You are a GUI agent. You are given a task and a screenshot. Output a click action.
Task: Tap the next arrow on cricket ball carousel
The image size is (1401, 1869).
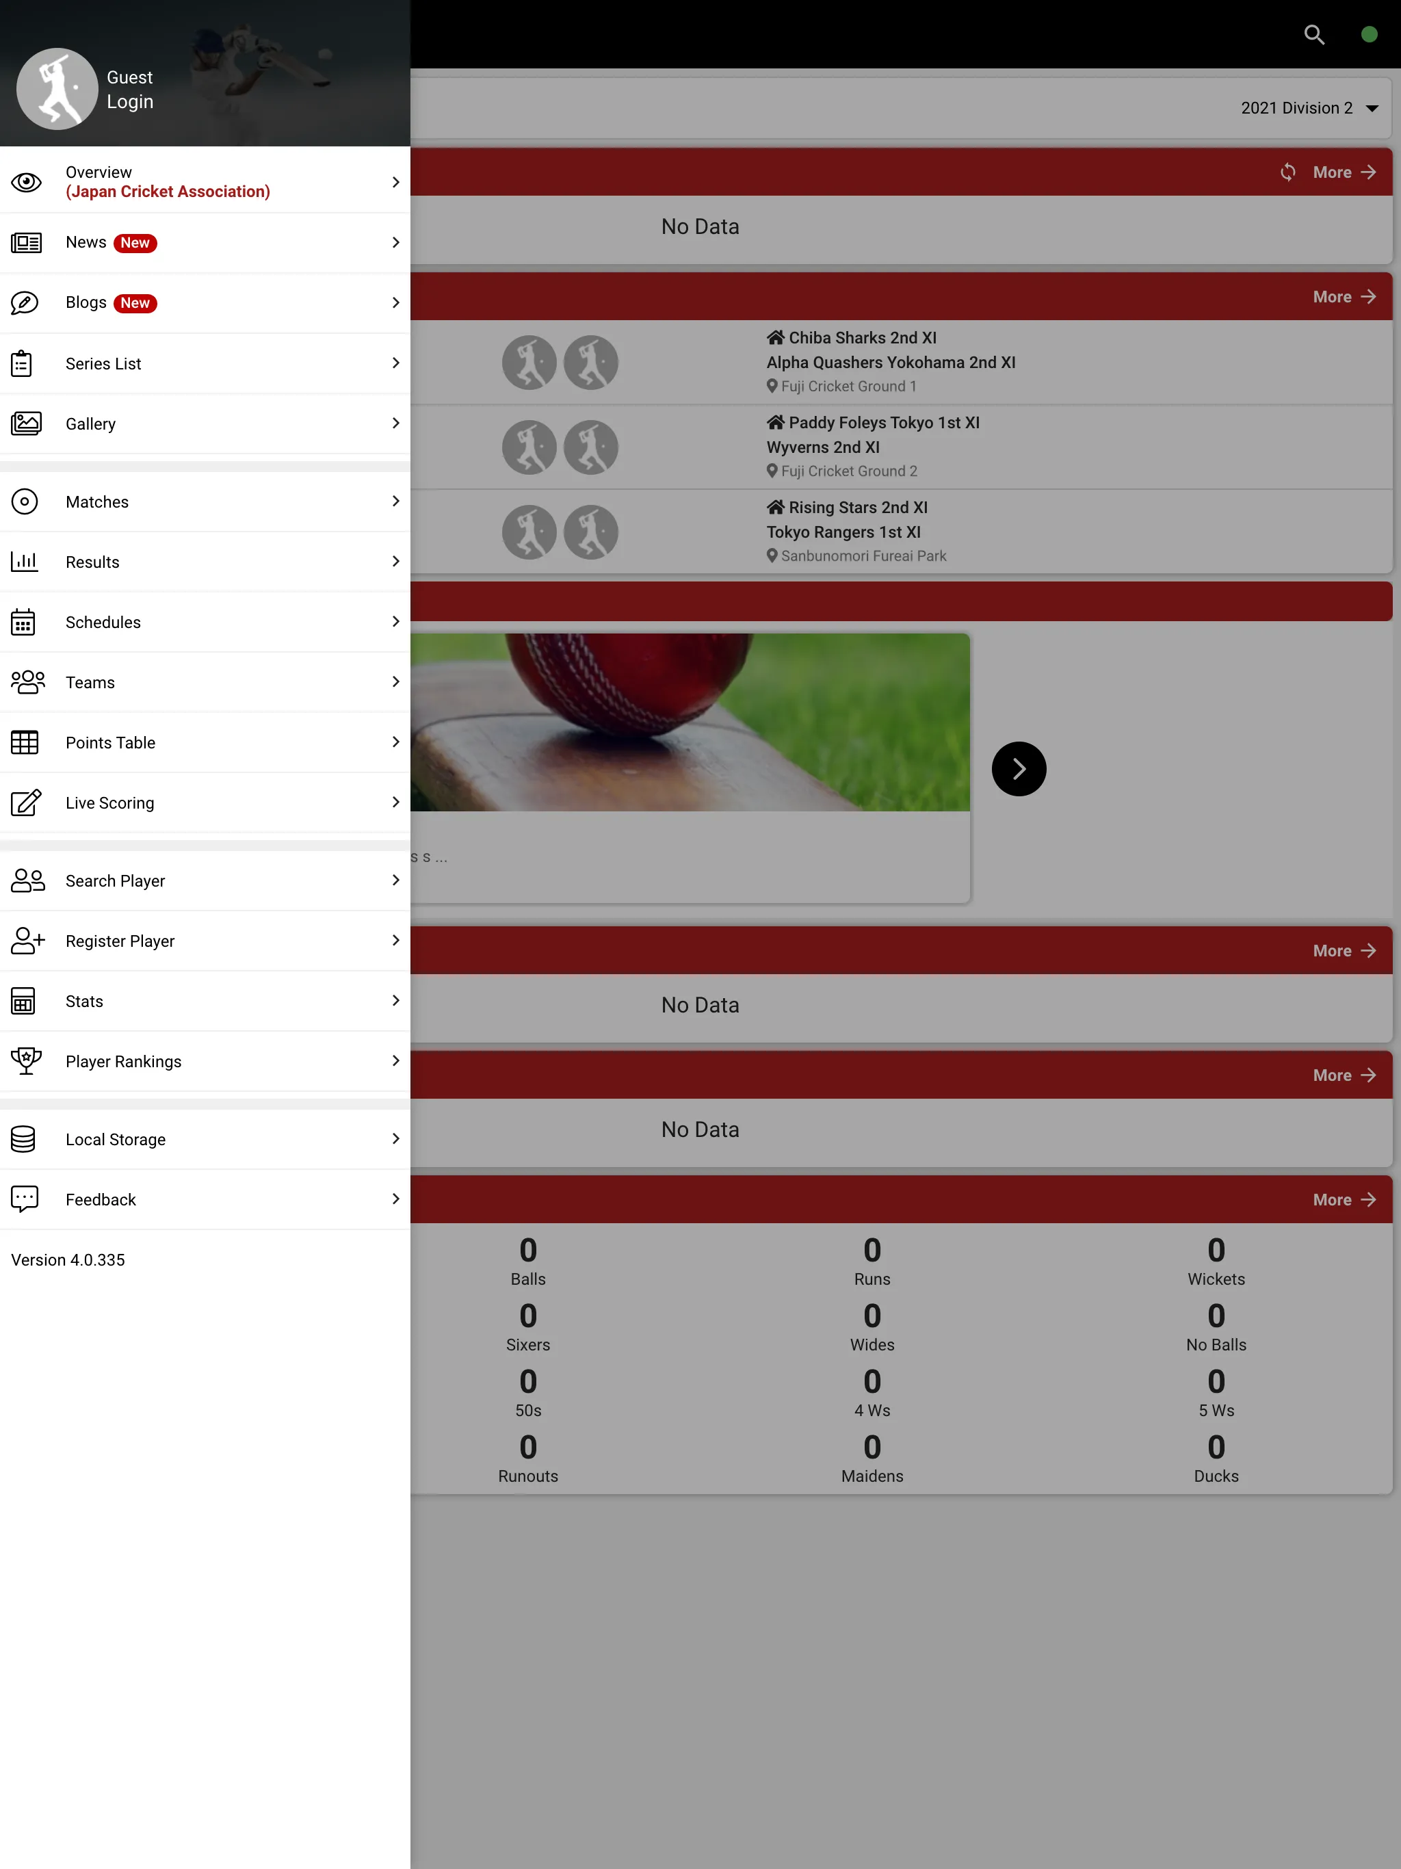pyautogui.click(x=1017, y=767)
